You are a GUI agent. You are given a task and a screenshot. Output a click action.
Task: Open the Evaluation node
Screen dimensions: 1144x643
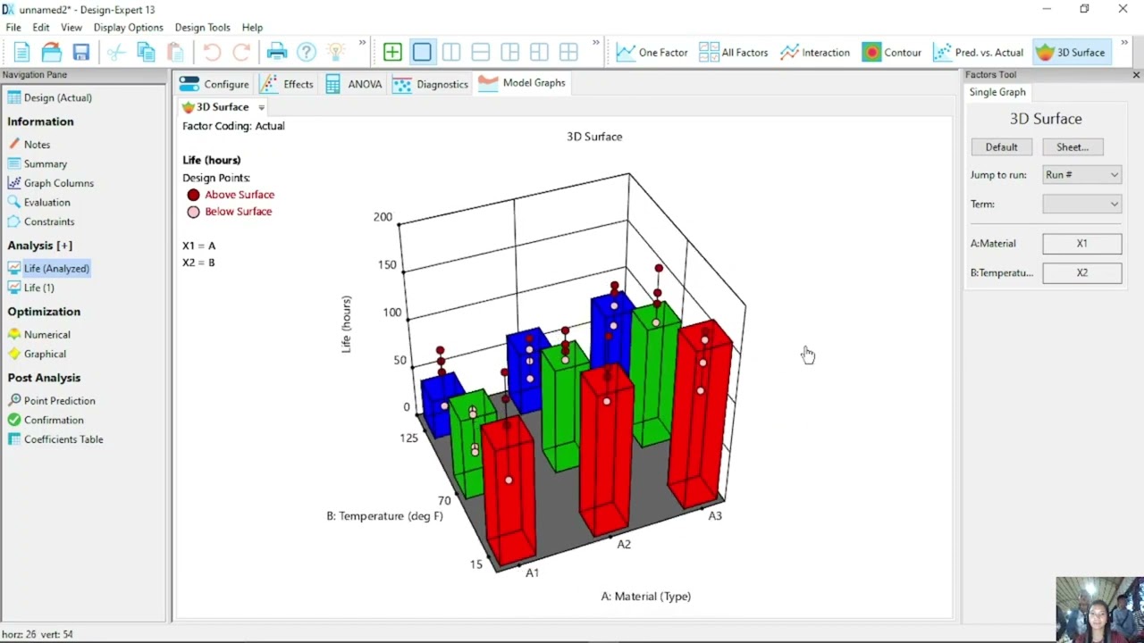point(39,203)
